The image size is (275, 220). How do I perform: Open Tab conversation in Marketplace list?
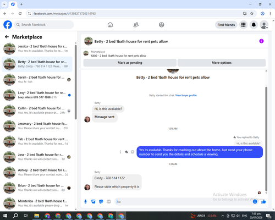click(37, 141)
